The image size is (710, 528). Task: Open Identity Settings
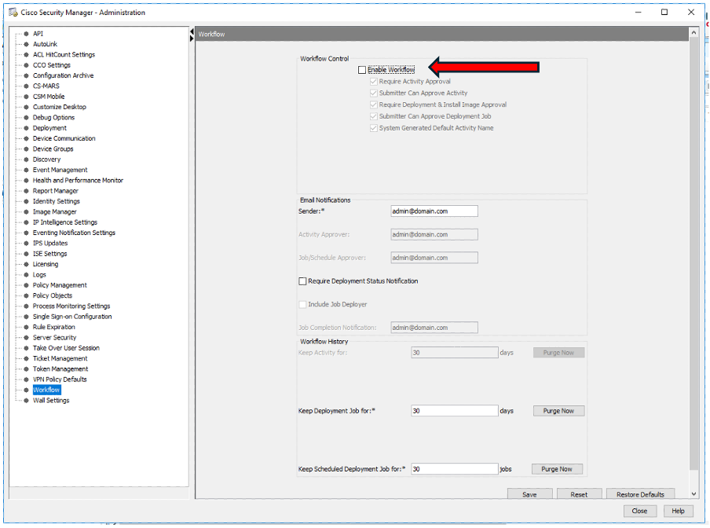click(x=56, y=201)
